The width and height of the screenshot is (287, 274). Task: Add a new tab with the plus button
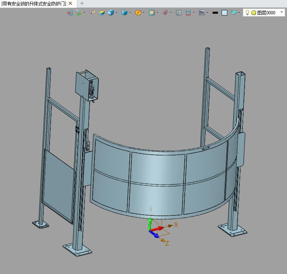coord(82,3)
